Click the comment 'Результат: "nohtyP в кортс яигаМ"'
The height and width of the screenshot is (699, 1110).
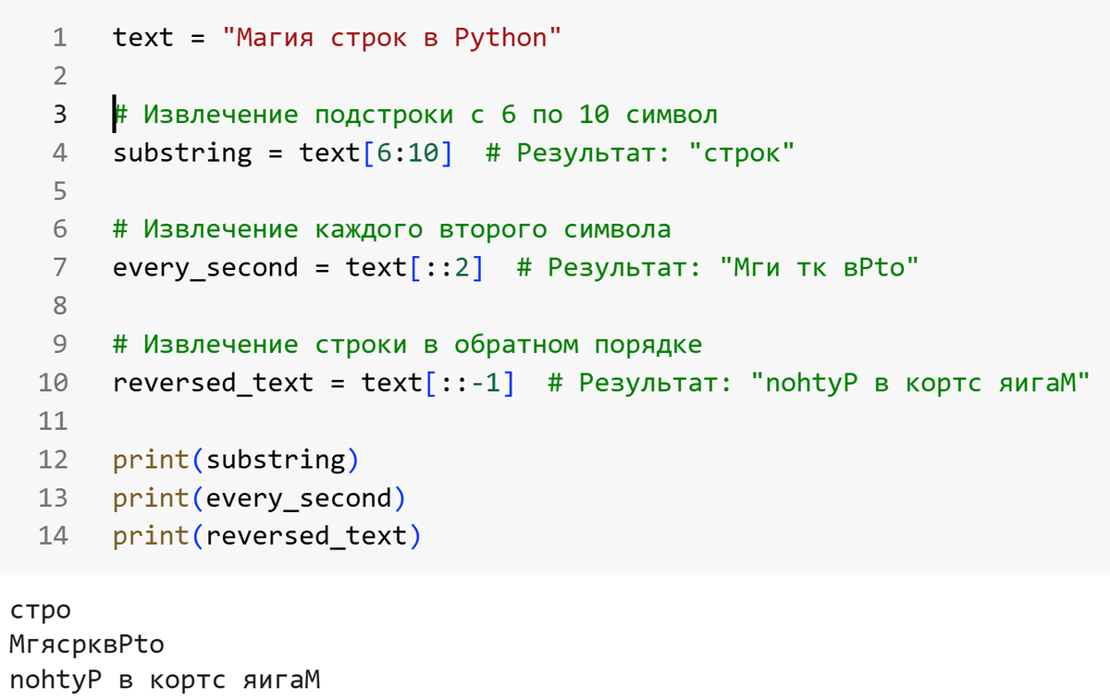(820, 383)
